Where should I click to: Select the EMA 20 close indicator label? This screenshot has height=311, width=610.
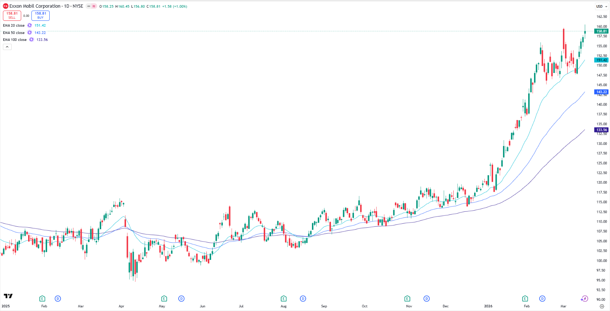tap(14, 26)
